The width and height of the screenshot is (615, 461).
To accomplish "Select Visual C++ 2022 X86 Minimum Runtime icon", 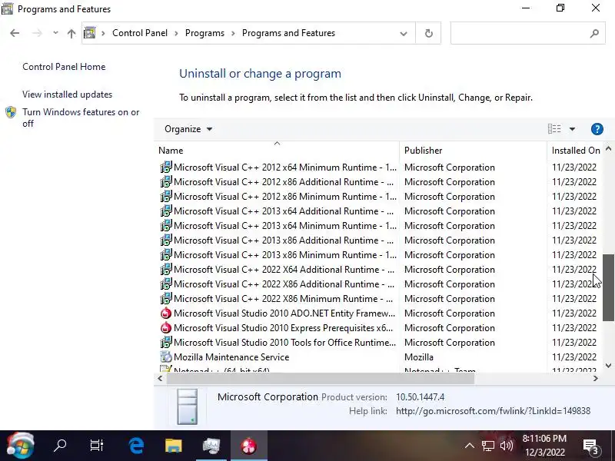I will tap(166, 299).
